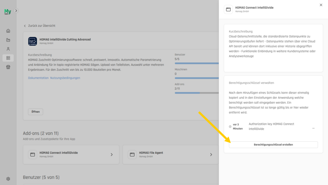The image size is (328, 185).
Task: Go back via Zurück zur Übersicht
Action: tap(40, 26)
